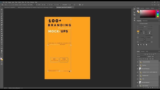Open the Window menu
Image resolution: width=160 pixels, height=90 pixels.
(x=32, y=2)
